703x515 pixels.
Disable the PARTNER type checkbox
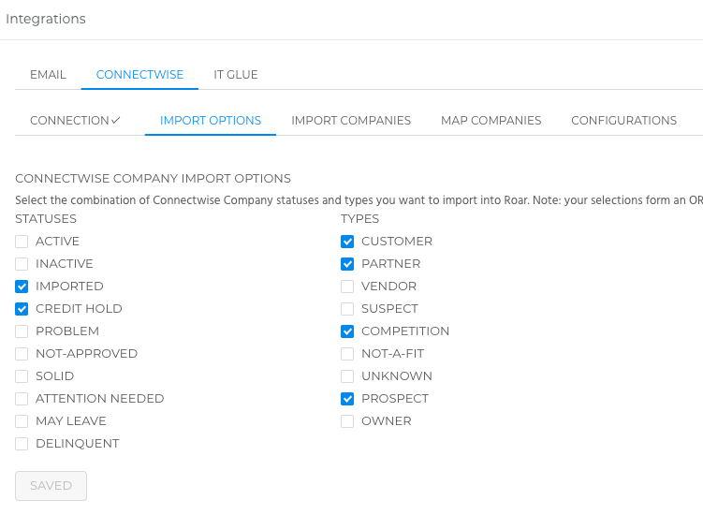(x=347, y=264)
